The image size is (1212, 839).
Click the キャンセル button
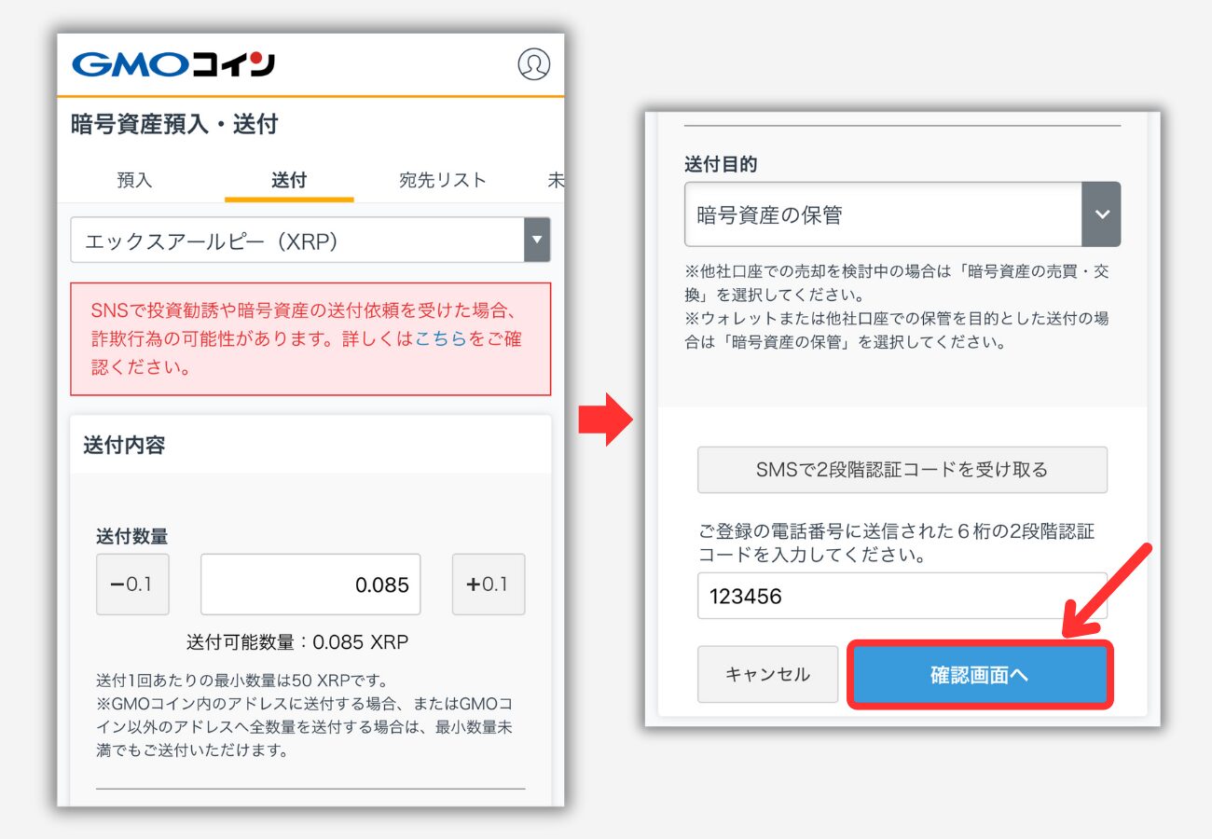(768, 674)
